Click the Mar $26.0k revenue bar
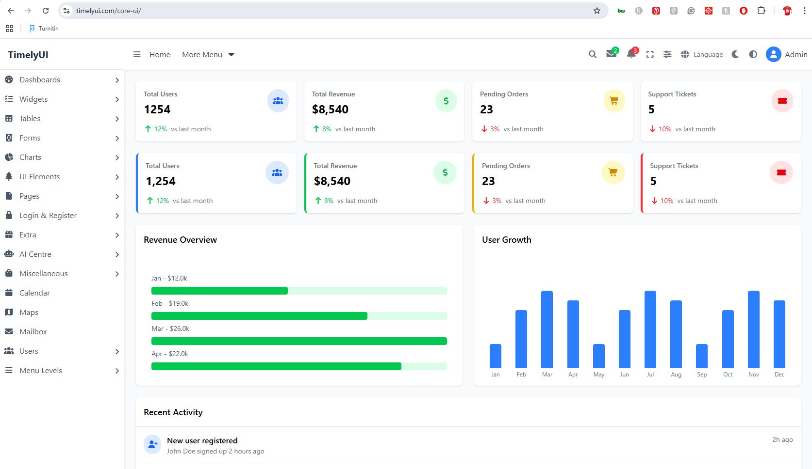Viewport: 812px width, 469px height. [299, 341]
